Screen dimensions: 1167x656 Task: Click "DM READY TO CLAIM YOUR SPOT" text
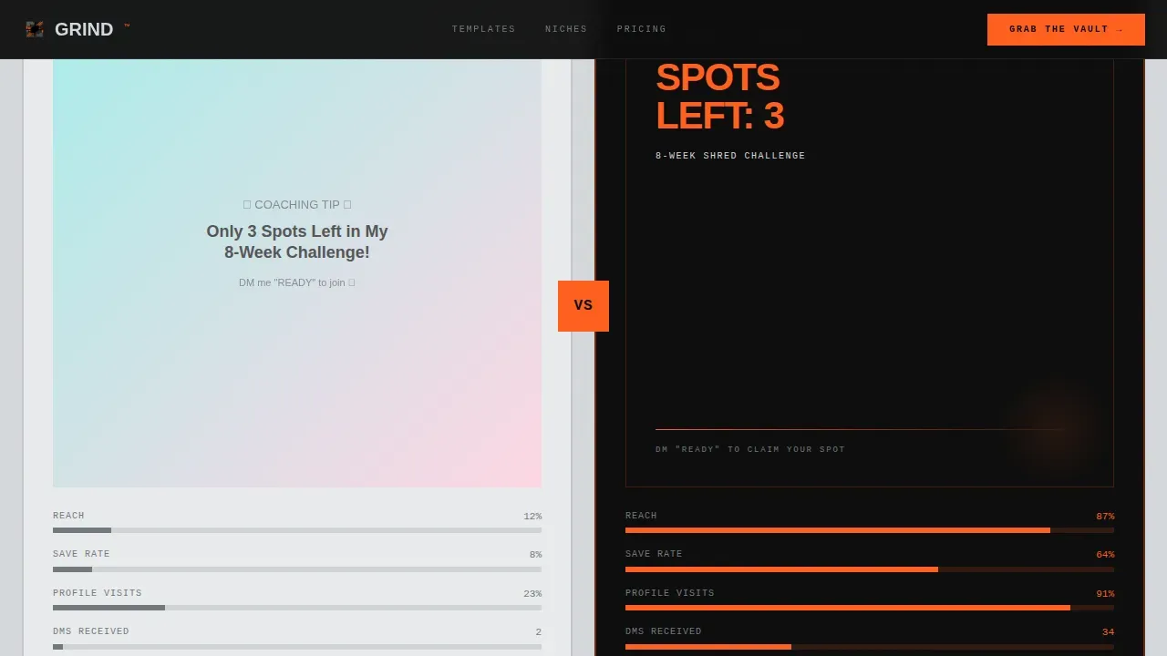750,449
